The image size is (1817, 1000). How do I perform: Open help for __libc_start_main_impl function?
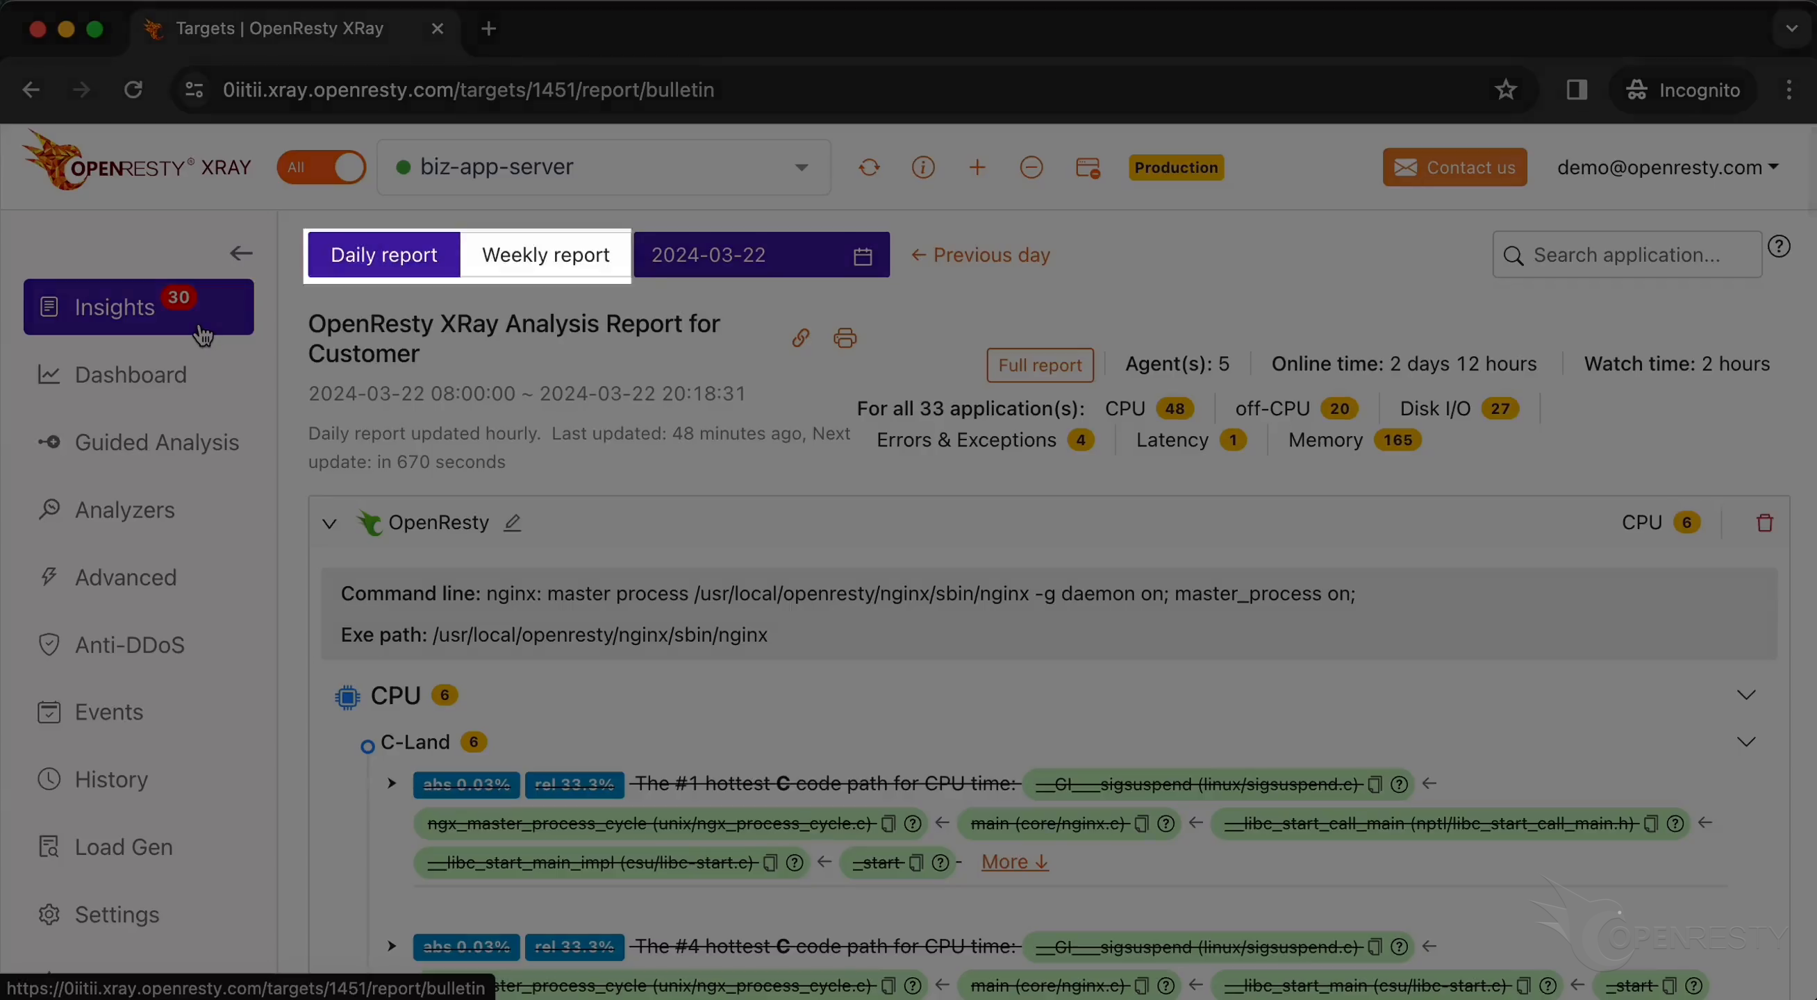tap(795, 862)
